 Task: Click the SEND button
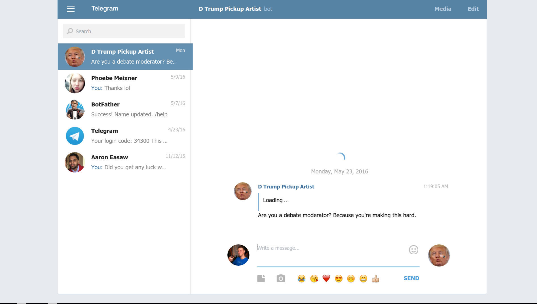411,278
